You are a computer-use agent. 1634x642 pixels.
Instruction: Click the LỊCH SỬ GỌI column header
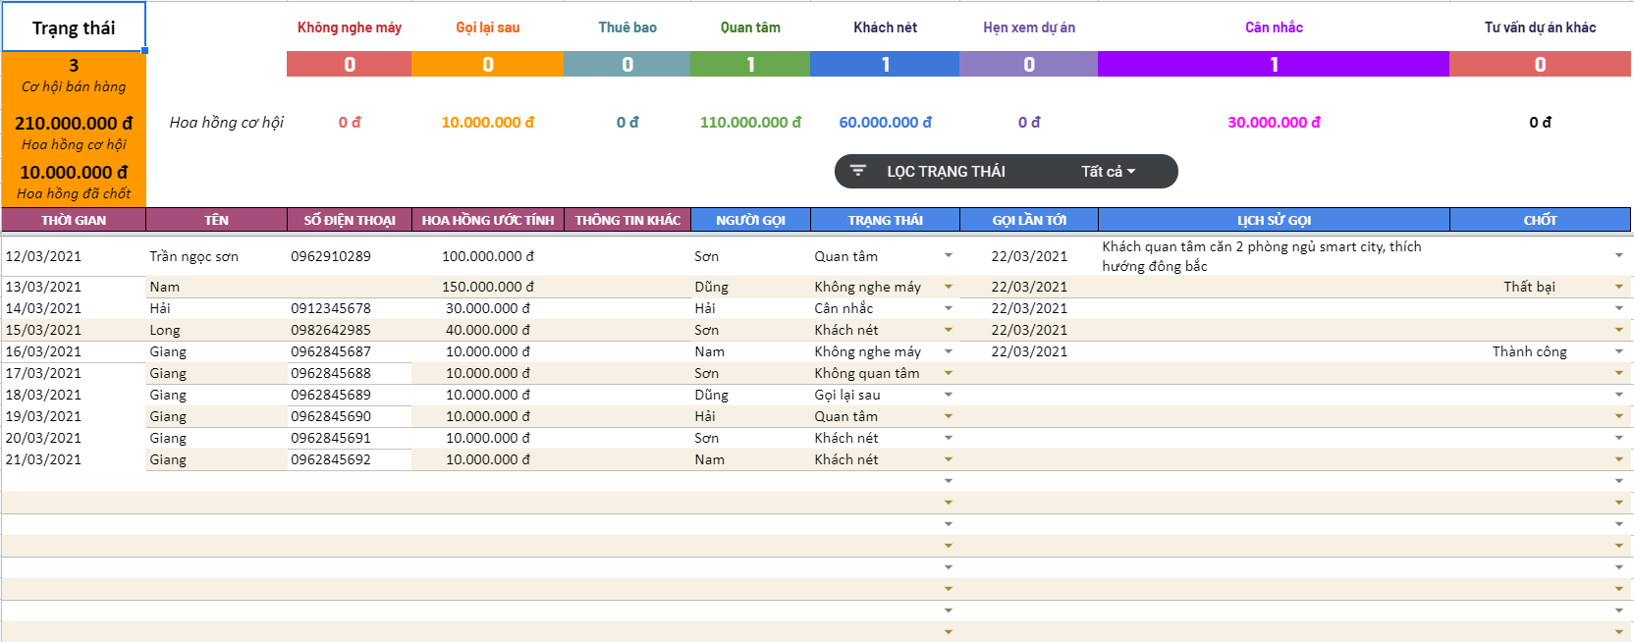[x=1274, y=220]
